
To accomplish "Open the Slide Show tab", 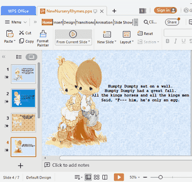I will 123,22.
